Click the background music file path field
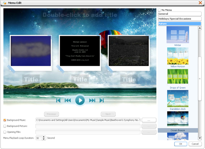 click(x=88, y=120)
